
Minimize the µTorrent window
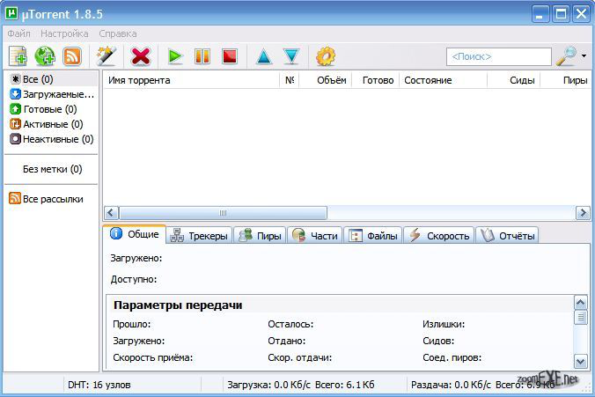coord(540,14)
